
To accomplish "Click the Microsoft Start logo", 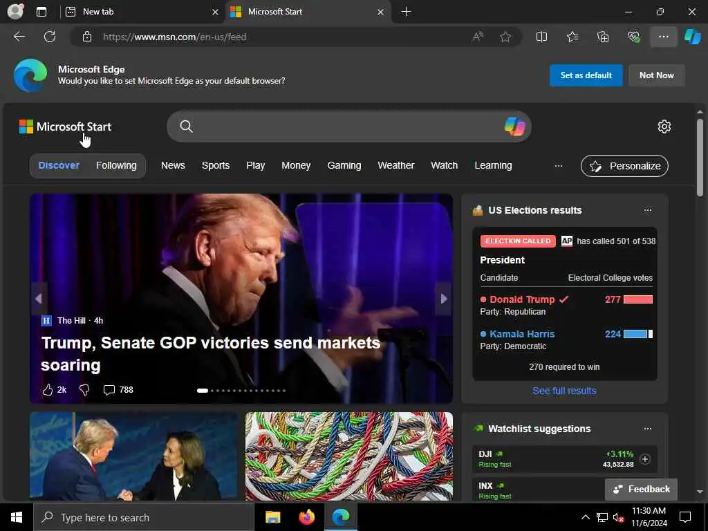I will (x=65, y=127).
